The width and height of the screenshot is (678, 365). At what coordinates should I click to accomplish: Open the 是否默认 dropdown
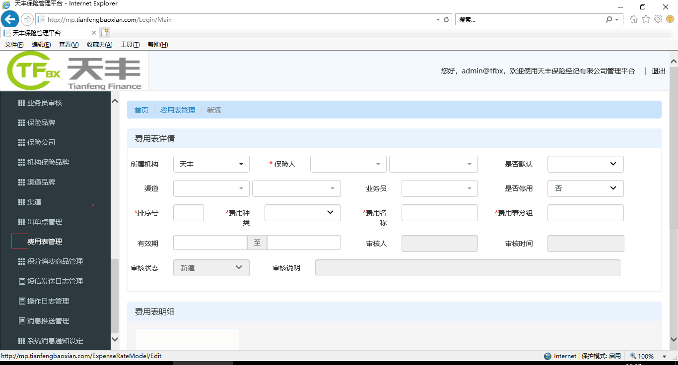pyautogui.click(x=585, y=164)
